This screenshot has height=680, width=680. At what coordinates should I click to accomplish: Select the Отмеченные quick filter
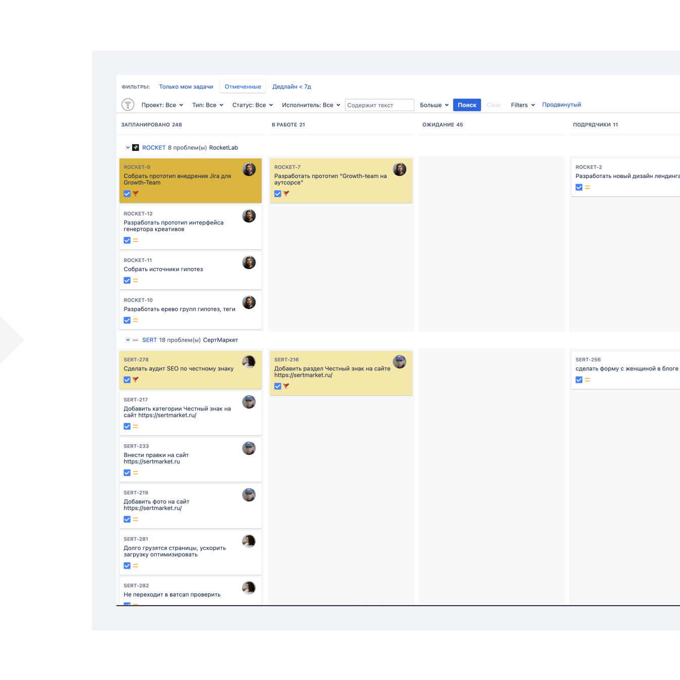243,87
